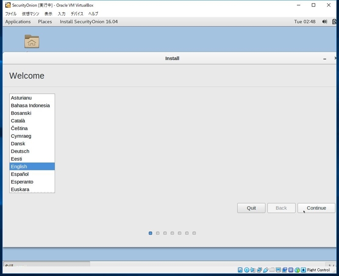Screen dimensions: 339x276
Task: Click the VirtualBox display status icon
Action: coord(278,270)
